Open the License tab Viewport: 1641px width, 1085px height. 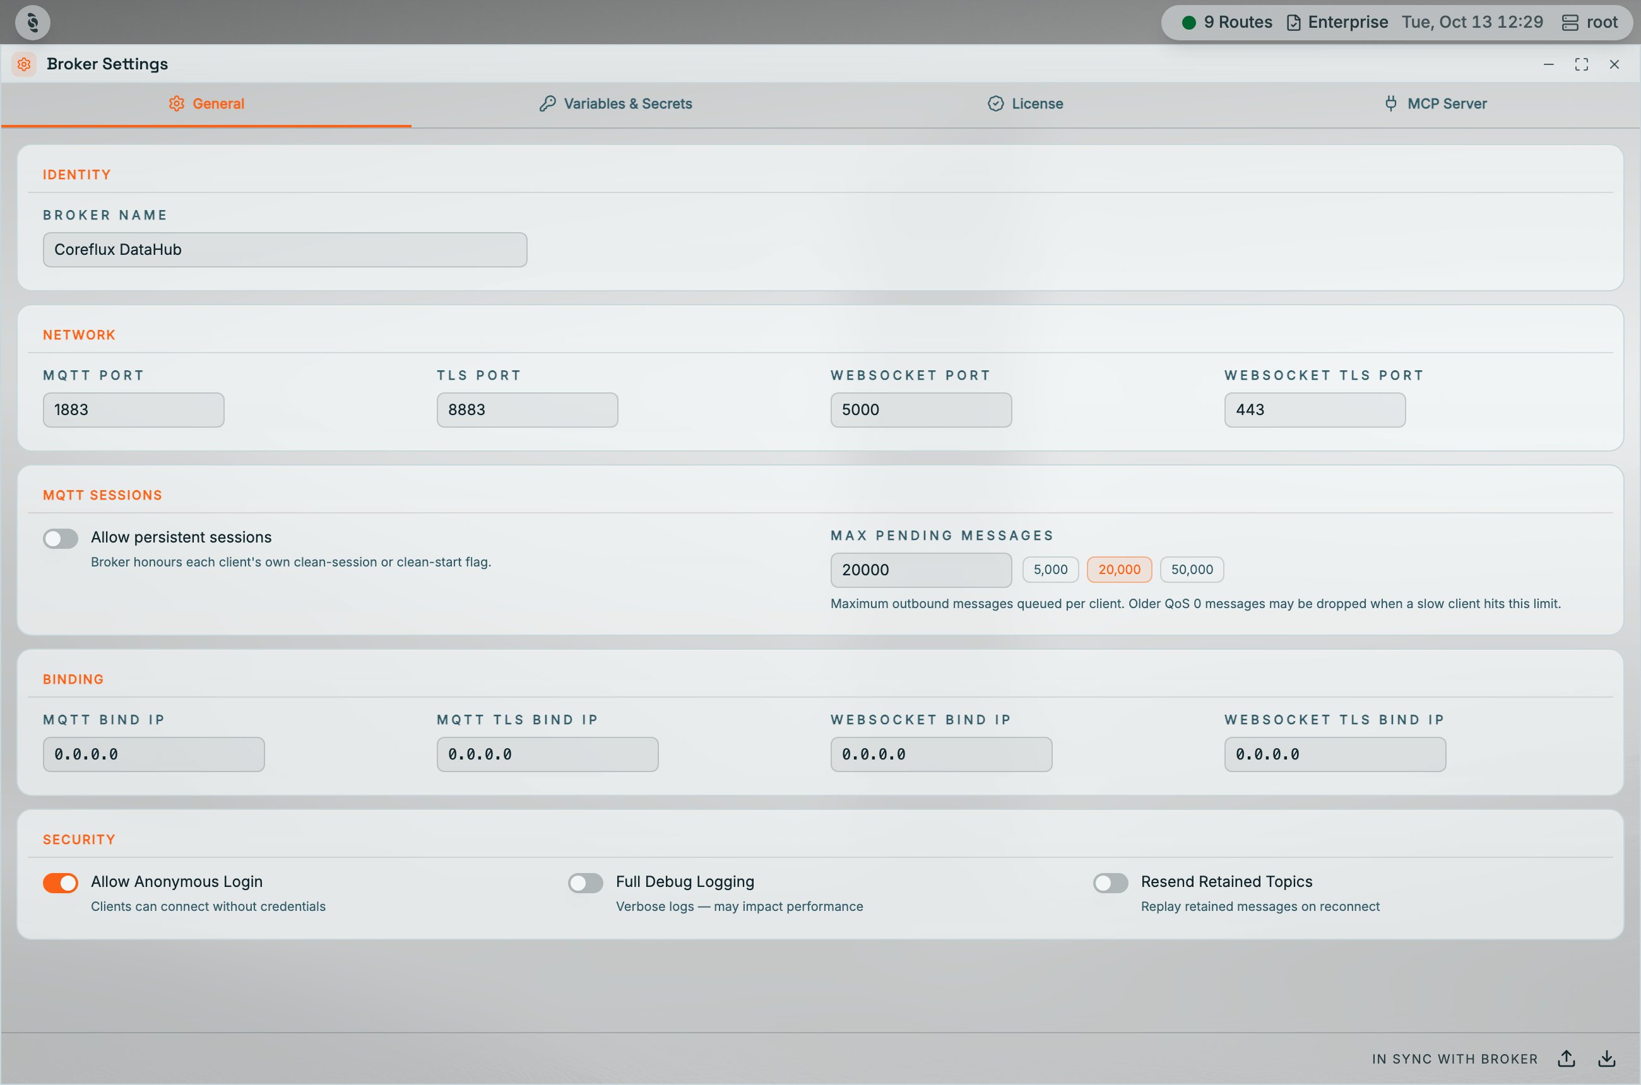(1026, 104)
